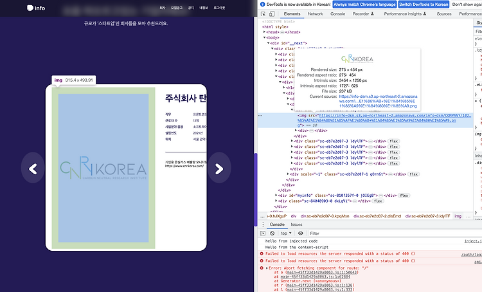Click 'Hello from the content-script' console message
Screen dimensions: 482x292
tap(297, 248)
